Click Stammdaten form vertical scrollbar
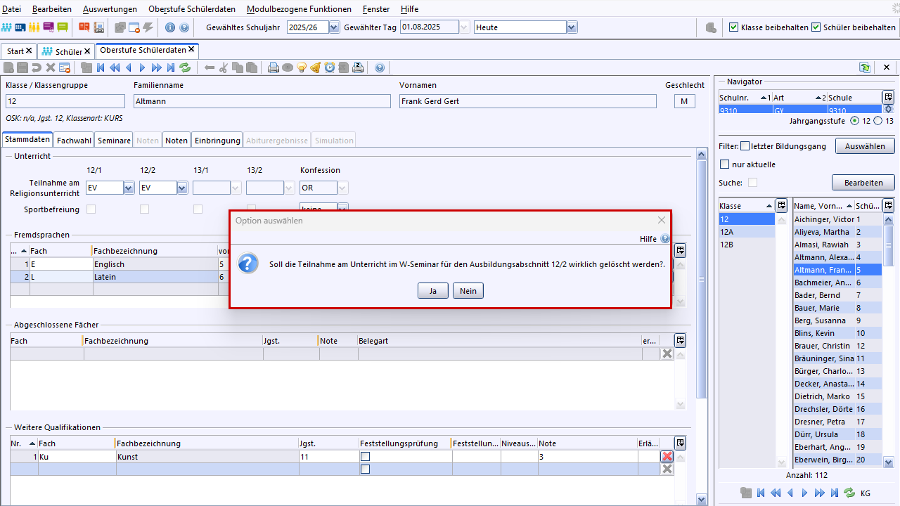The width and height of the screenshot is (900, 506). [x=701, y=280]
